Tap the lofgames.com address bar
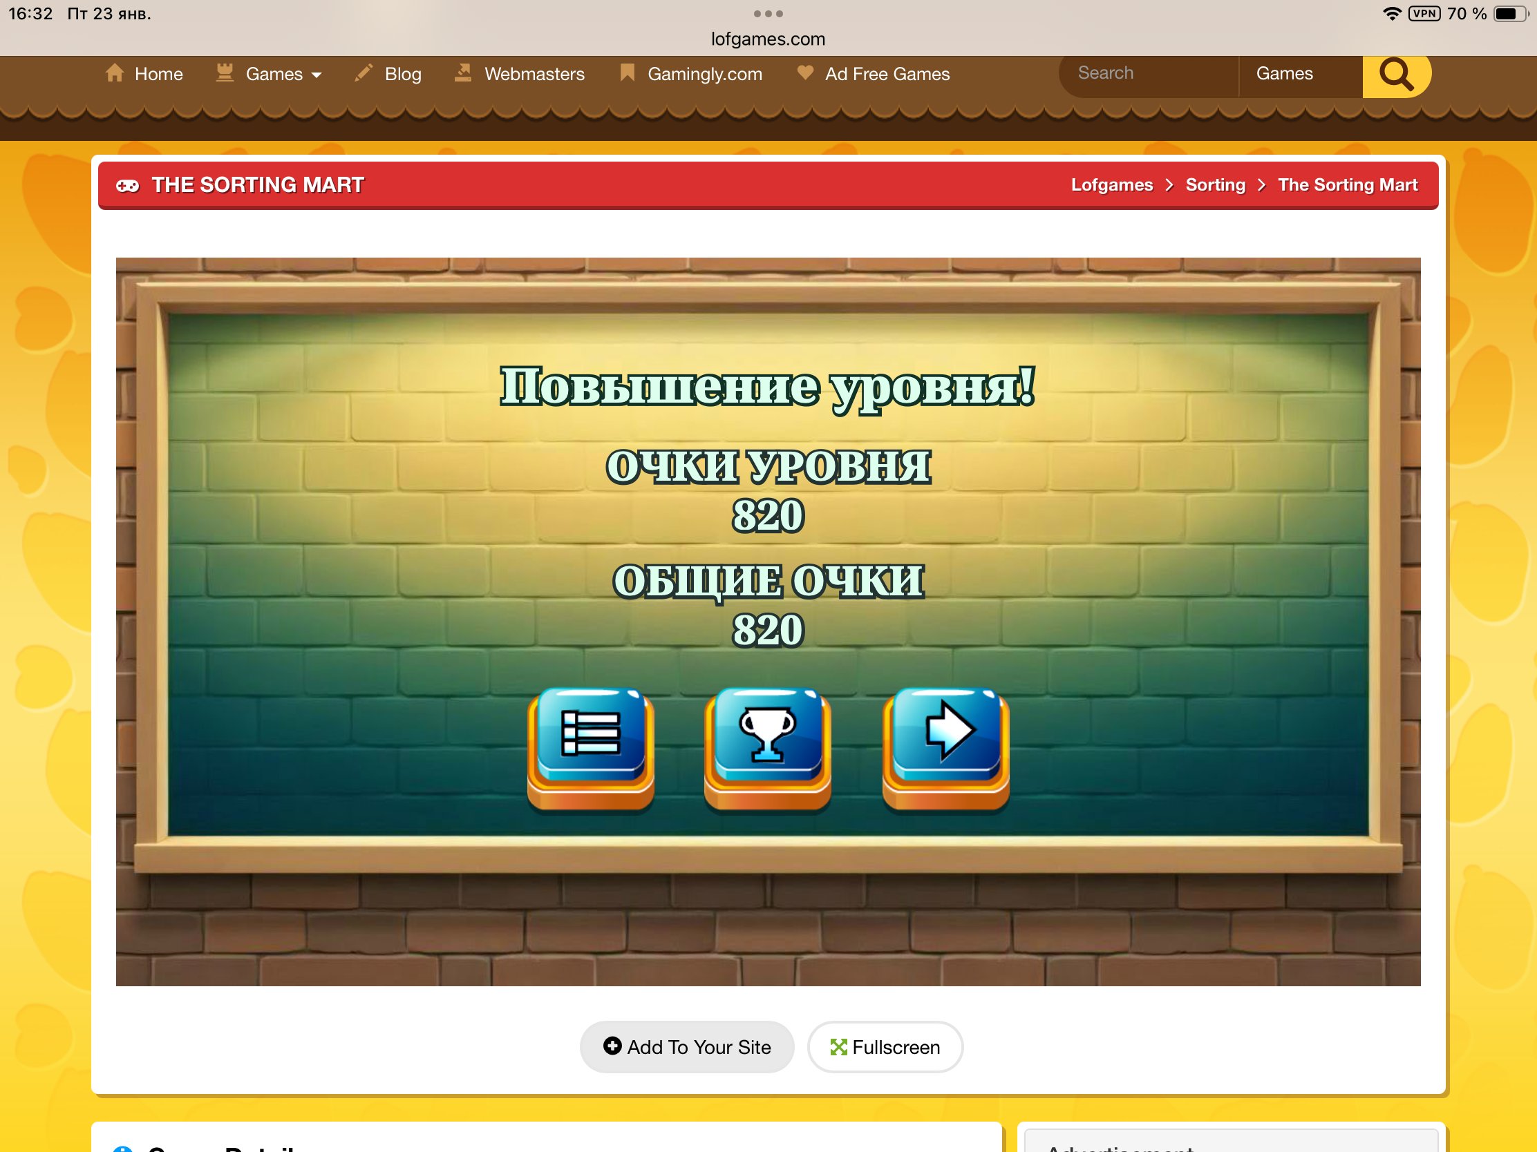 [768, 39]
